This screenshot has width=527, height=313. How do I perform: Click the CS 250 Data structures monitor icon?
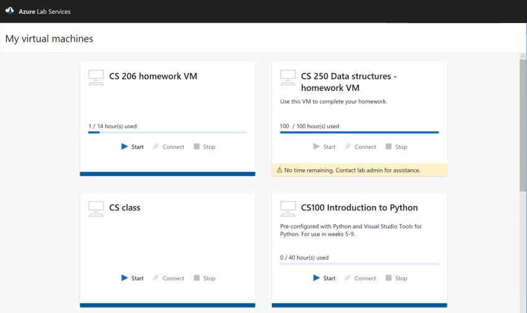click(x=287, y=77)
